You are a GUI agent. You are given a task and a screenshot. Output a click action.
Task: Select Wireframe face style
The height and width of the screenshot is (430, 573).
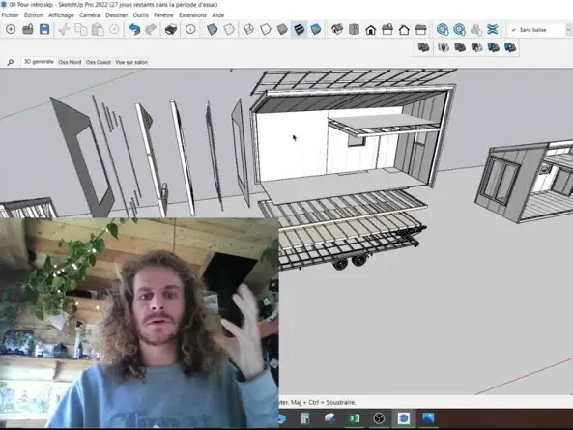pos(249,29)
